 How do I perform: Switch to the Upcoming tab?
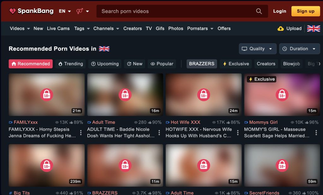[x=105, y=64]
